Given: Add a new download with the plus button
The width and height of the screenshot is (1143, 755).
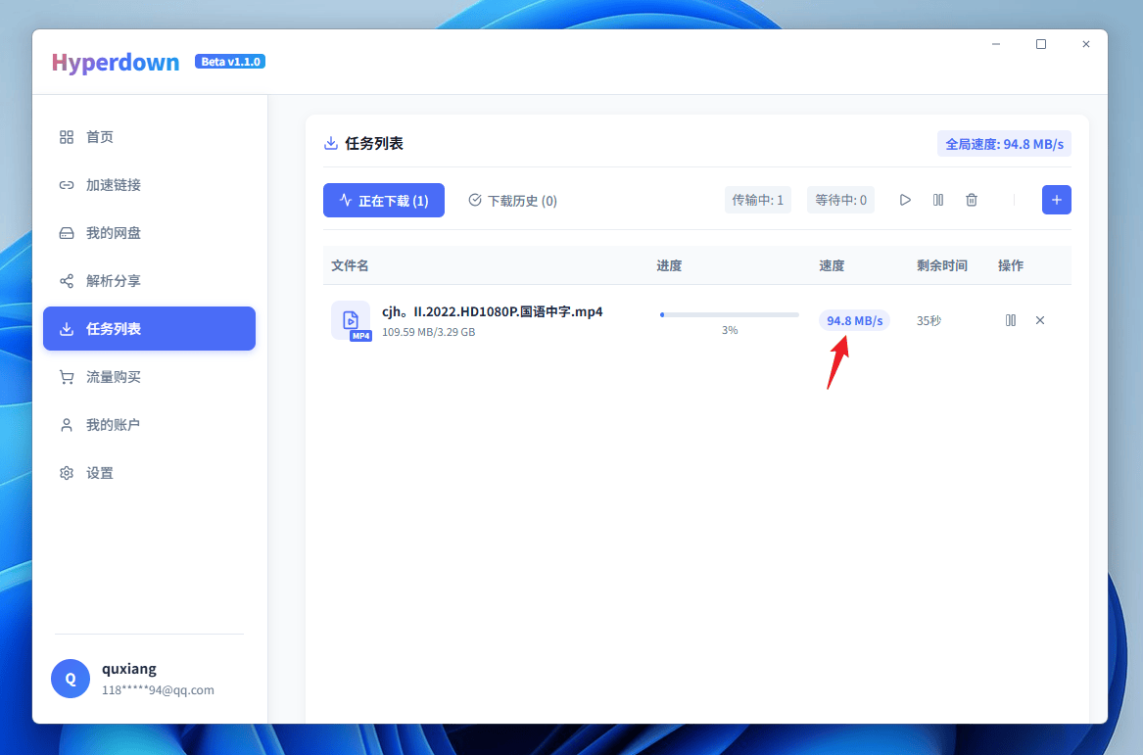Looking at the screenshot, I should pyautogui.click(x=1056, y=200).
